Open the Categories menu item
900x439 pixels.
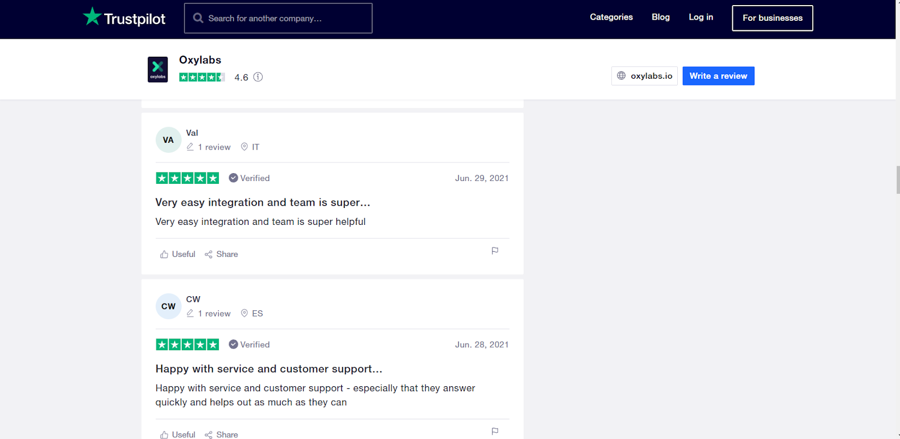(611, 17)
